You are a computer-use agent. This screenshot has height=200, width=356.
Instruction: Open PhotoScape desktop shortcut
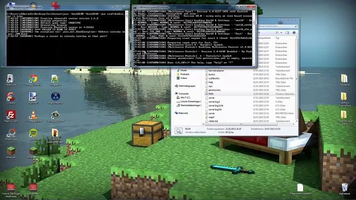11,134
